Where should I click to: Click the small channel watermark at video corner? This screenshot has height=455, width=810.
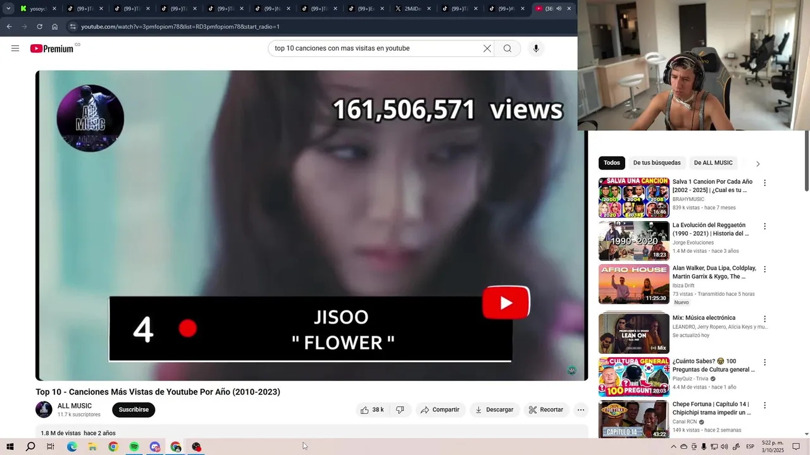tap(572, 371)
